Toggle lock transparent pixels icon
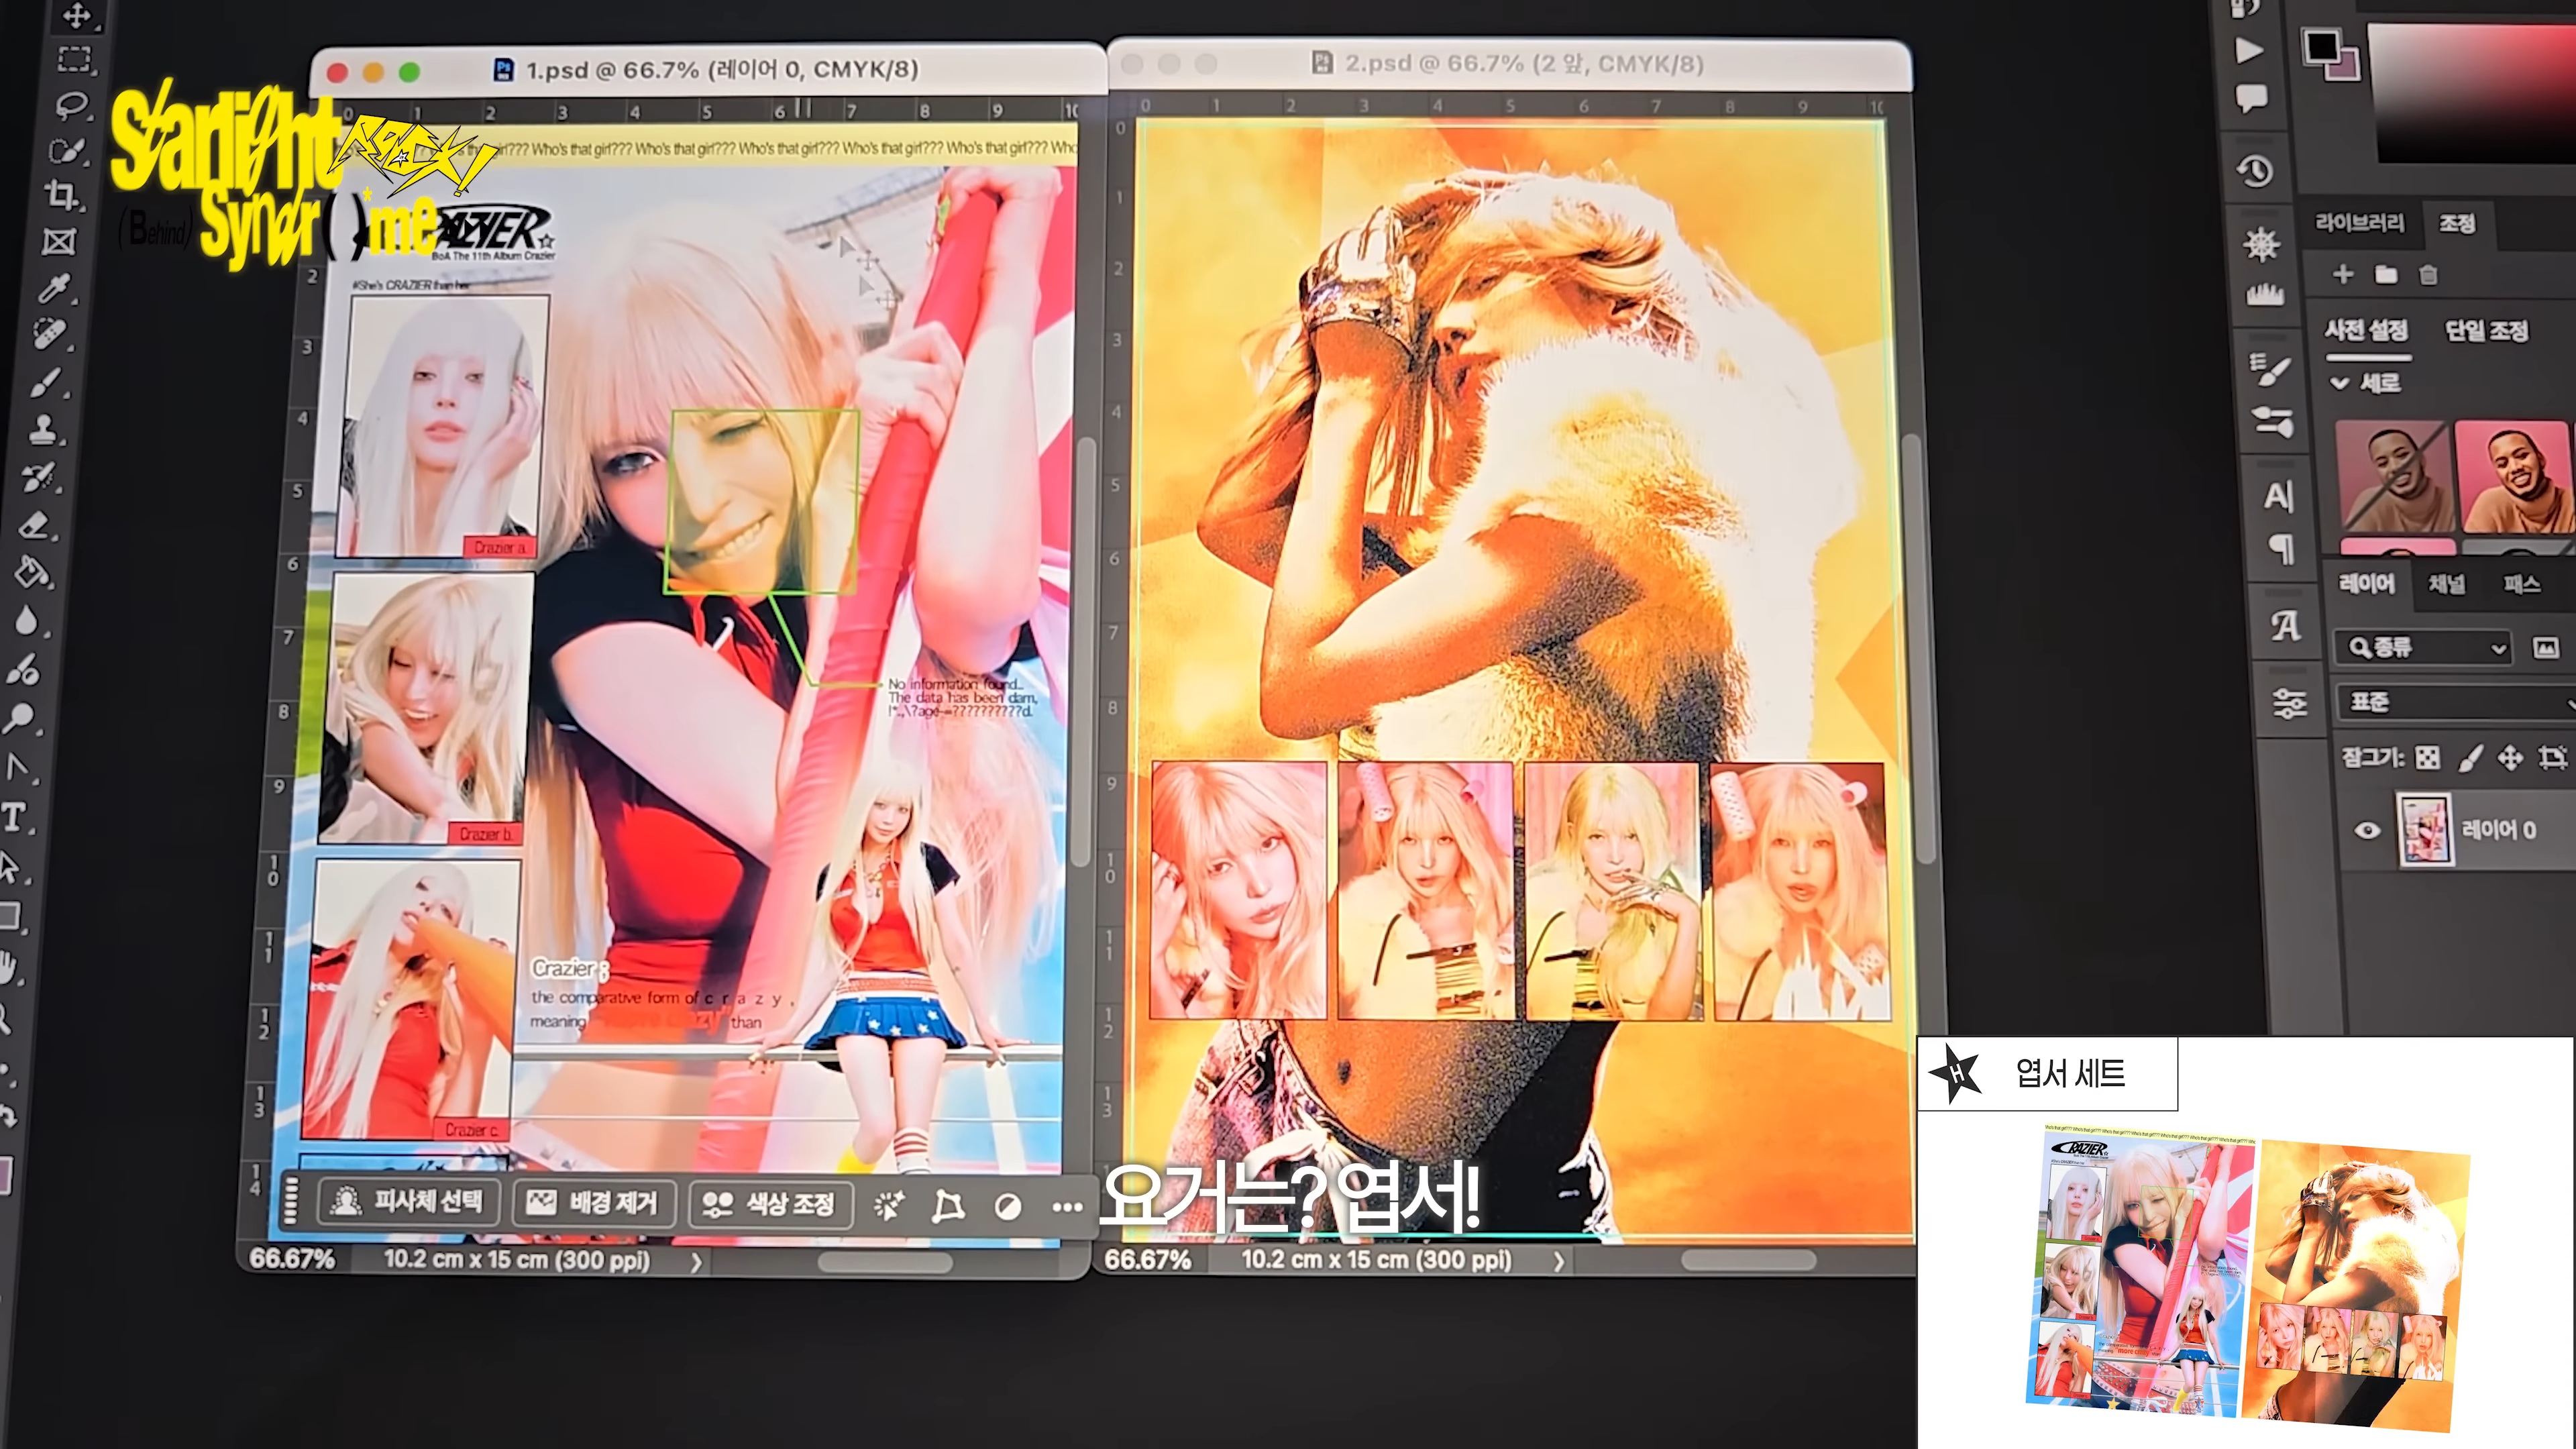 (x=2428, y=758)
